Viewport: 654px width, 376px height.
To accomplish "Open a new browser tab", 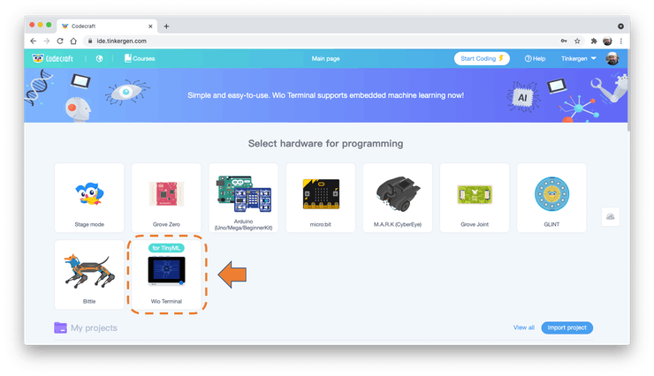I will (x=166, y=26).
